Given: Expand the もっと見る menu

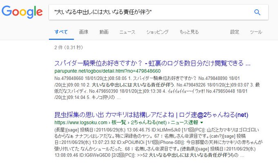Looking at the screenshot, I should pyautogui.click(x=189, y=32).
